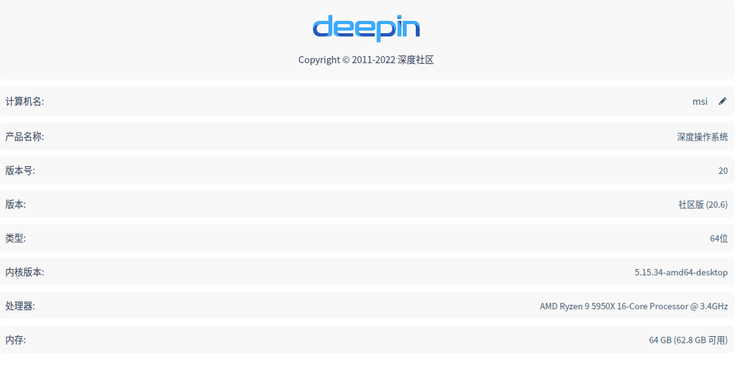Click the '类型:' label
This screenshot has width=739, height=368.
pyautogui.click(x=16, y=238)
